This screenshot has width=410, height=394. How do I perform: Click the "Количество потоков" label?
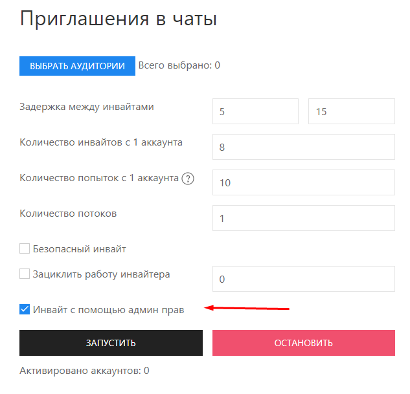(x=69, y=213)
